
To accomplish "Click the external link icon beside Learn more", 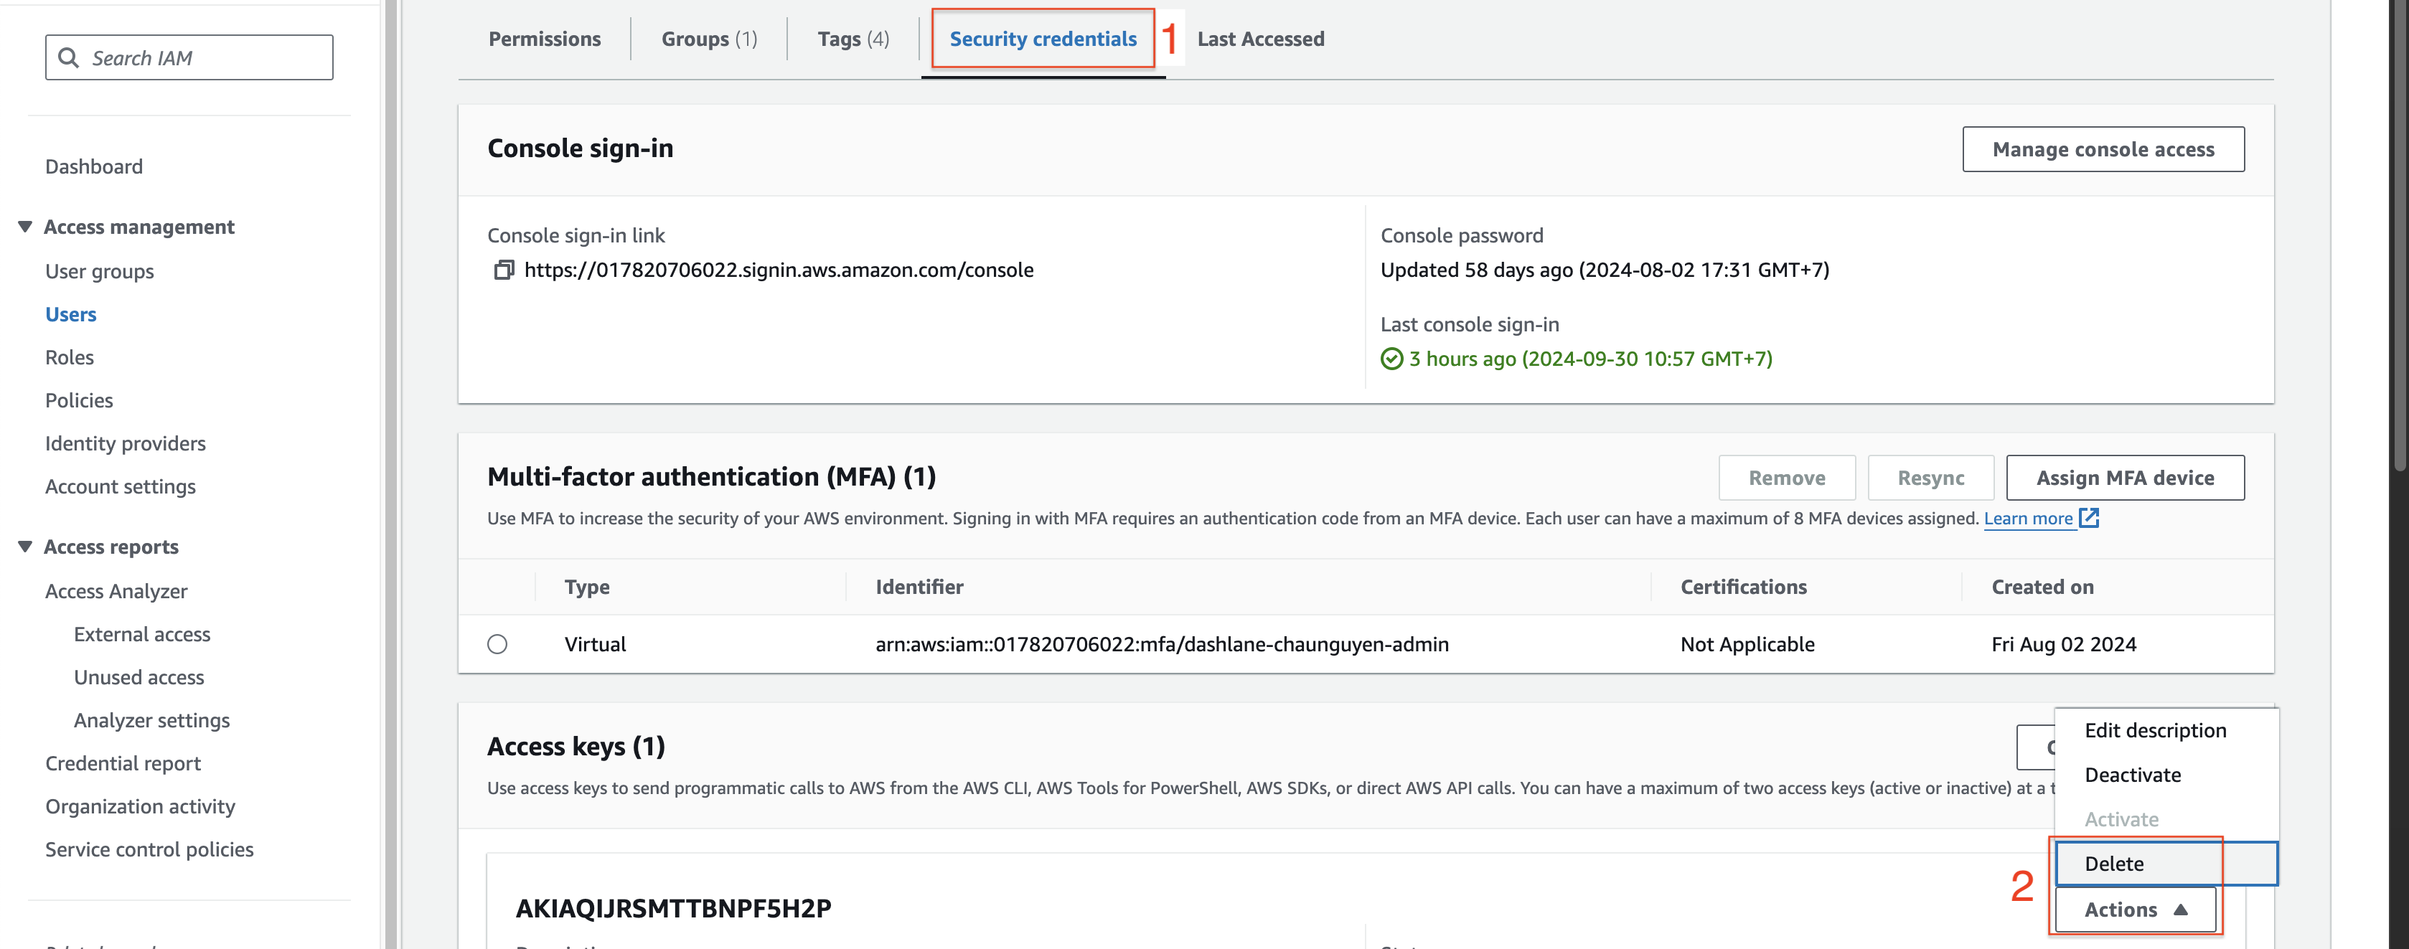I will pos(2089,518).
